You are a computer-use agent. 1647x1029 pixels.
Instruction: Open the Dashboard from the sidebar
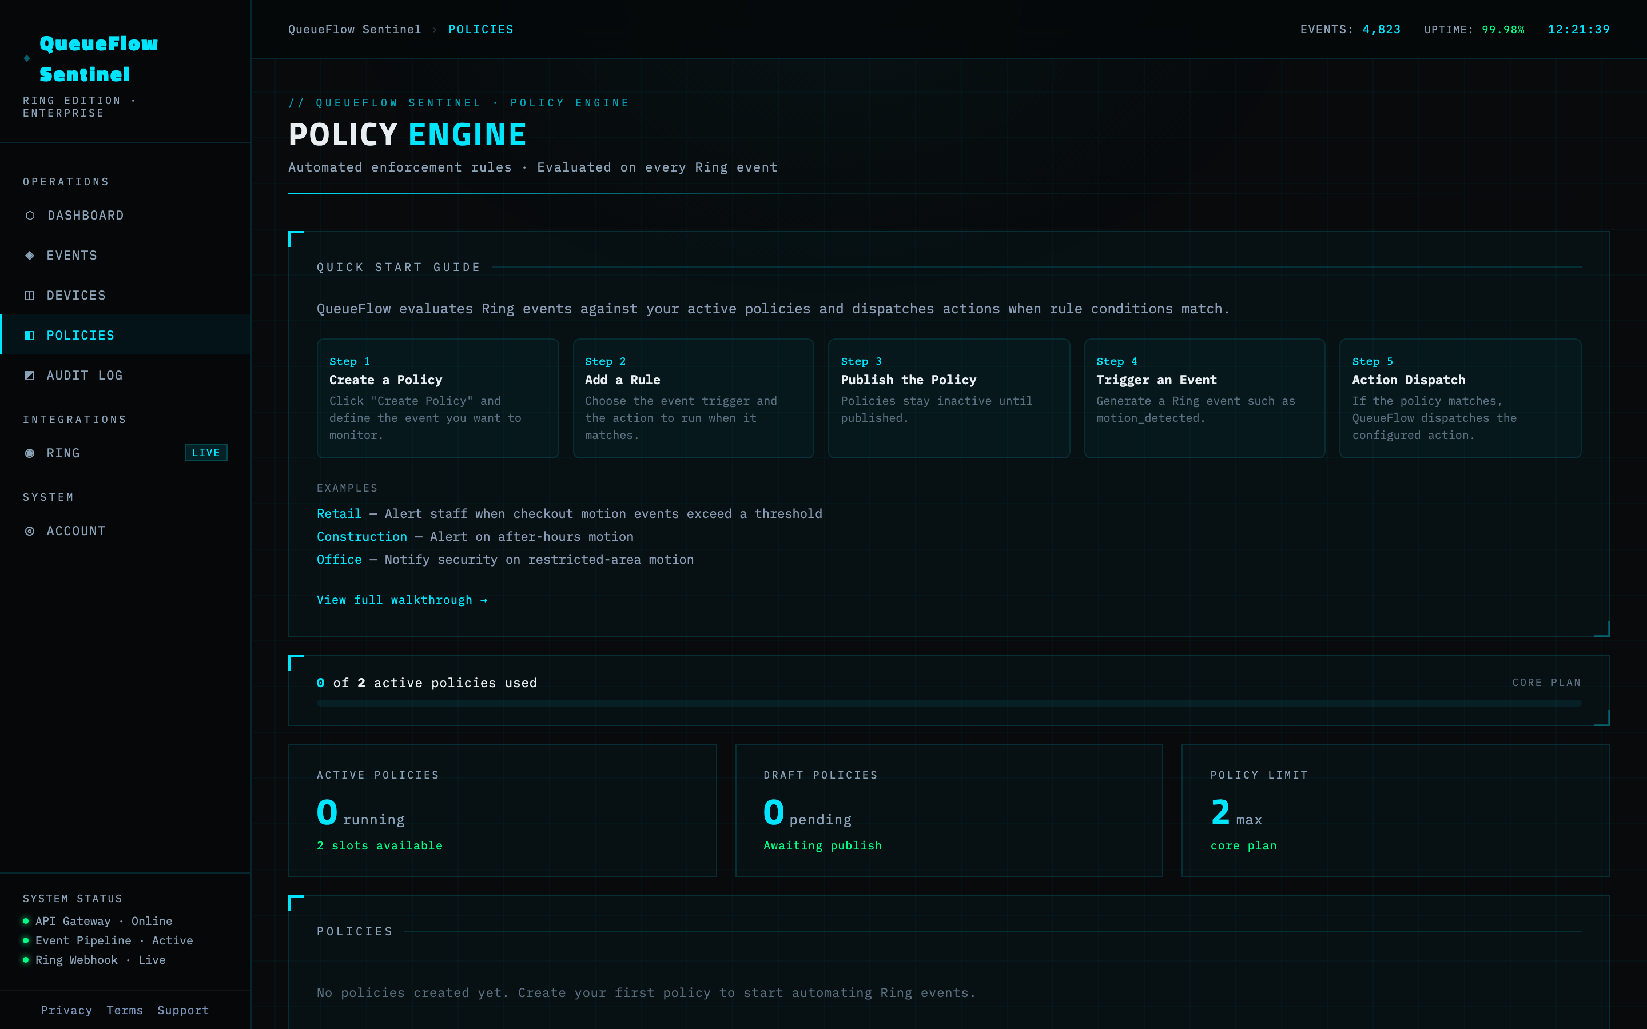pos(30,215)
